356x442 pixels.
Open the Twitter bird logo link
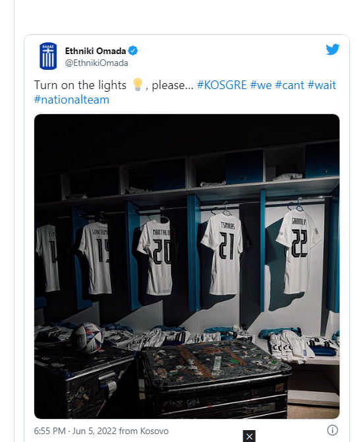tap(332, 49)
